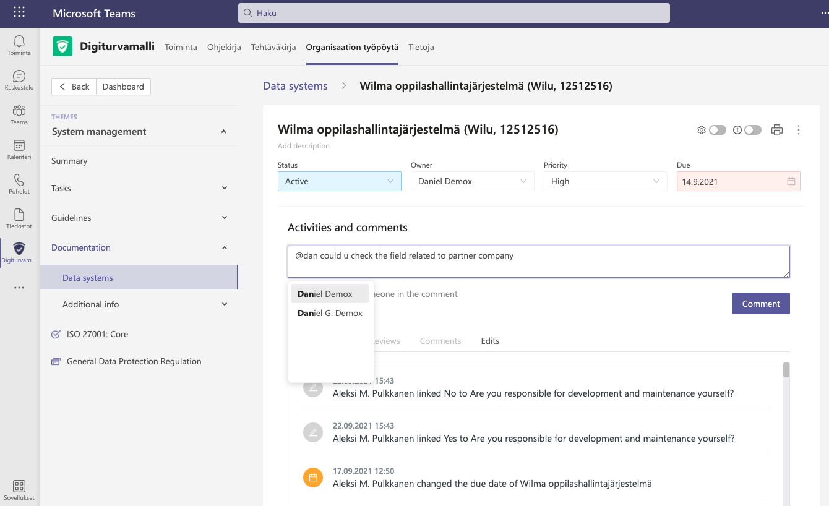Toggle the settings gear switch
Viewport: 829px width, 506px height.
[x=717, y=130]
